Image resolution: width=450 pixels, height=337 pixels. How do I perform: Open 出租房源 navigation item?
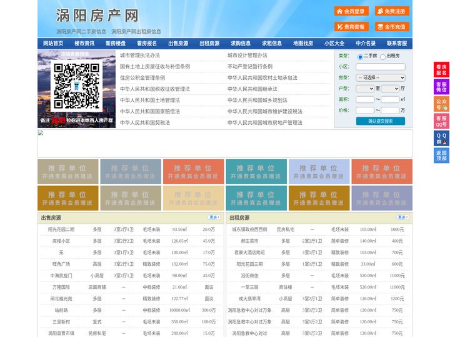coord(209,44)
